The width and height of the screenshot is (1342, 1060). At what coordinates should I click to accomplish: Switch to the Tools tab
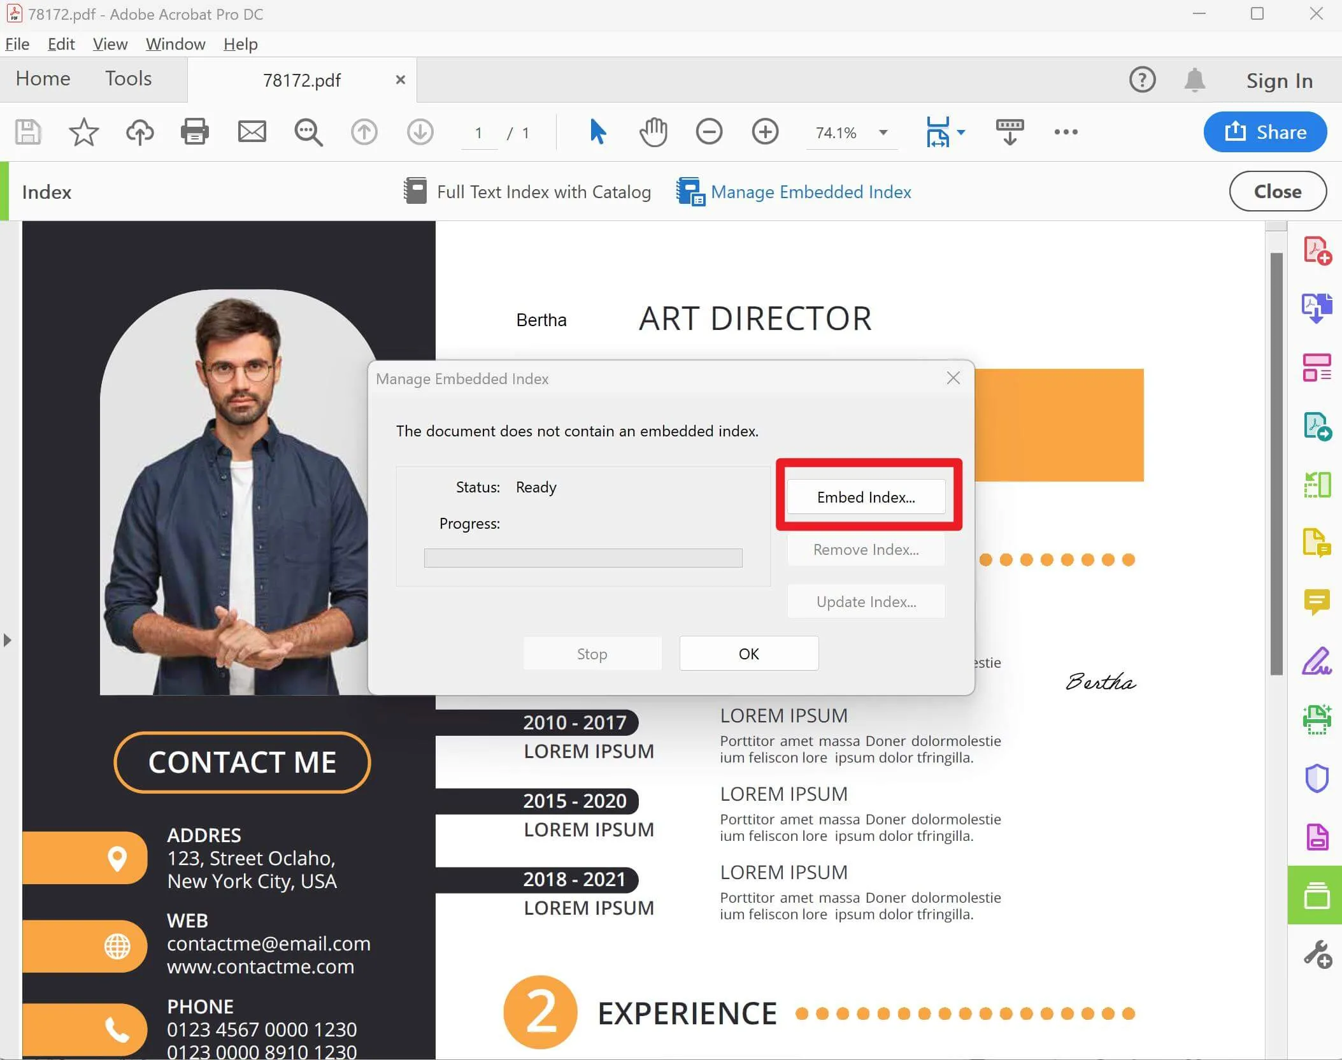127,78
